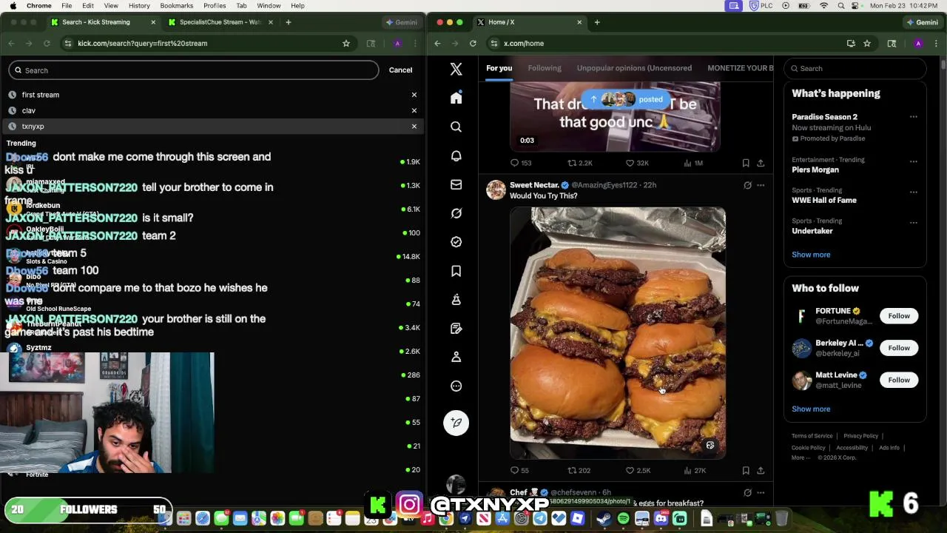Open X Notifications bell icon
The width and height of the screenshot is (947, 533).
456,155
